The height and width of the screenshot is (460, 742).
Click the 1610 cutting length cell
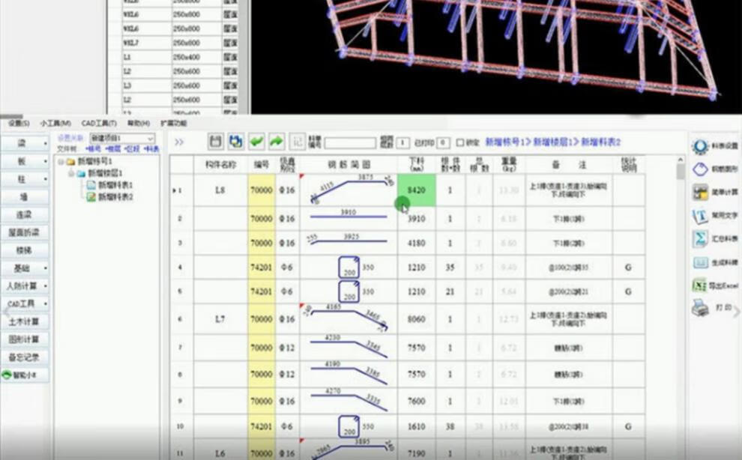[x=417, y=426]
